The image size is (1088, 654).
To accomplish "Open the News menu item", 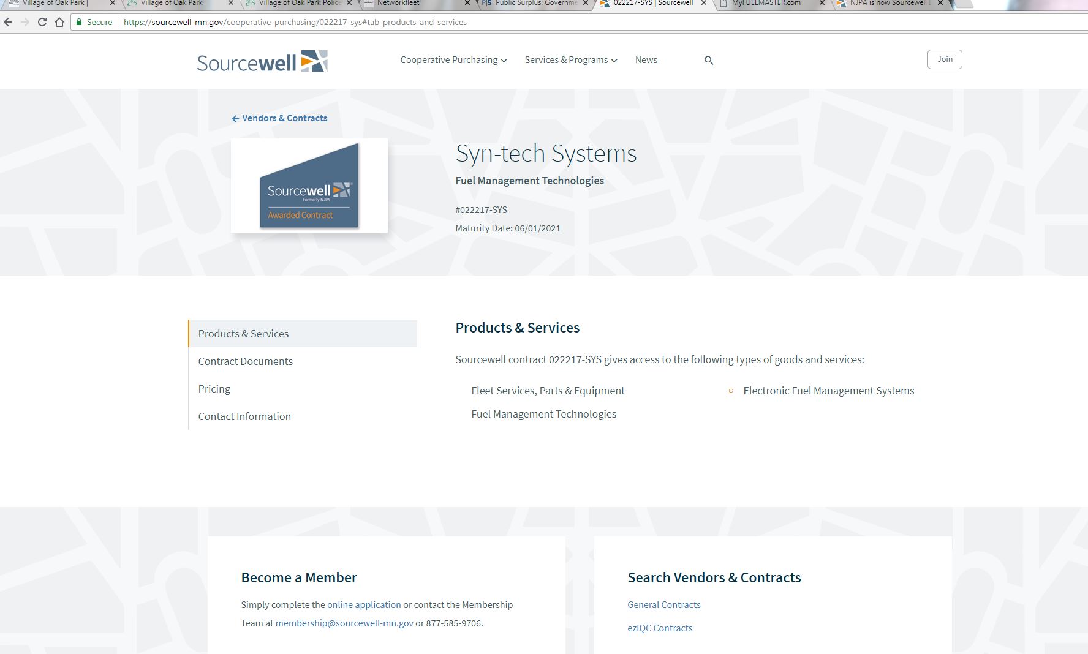I will (646, 60).
